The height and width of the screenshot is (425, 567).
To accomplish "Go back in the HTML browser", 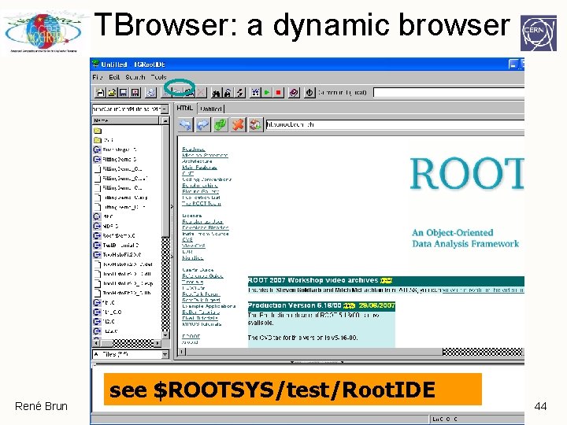I will (186, 124).
